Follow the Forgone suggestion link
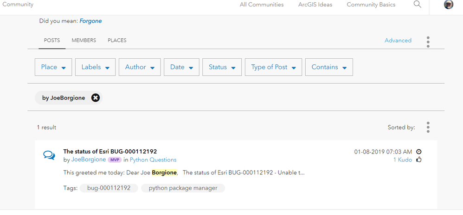The height and width of the screenshot is (215, 463). click(x=90, y=21)
